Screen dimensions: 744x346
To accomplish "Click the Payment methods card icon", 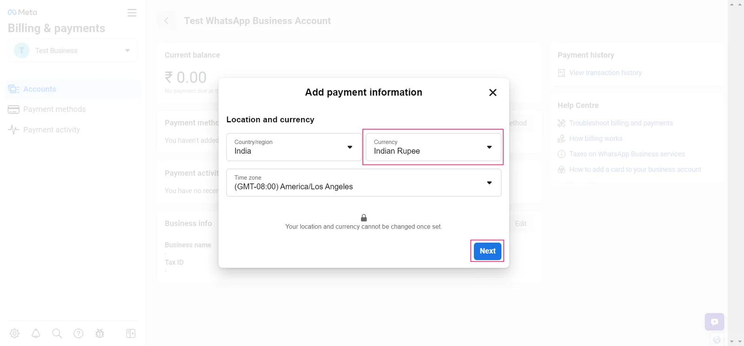I will pyautogui.click(x=13, y=110).
